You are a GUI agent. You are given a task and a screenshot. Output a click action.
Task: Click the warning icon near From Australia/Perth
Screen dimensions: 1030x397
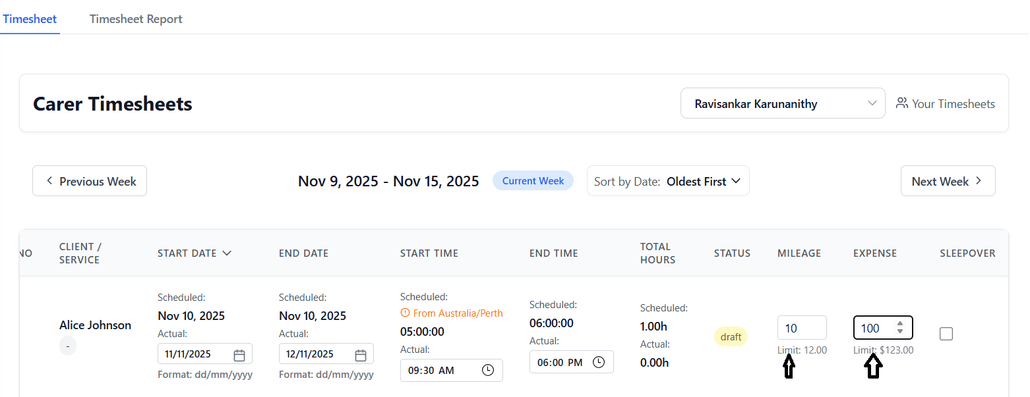(405, 313)
